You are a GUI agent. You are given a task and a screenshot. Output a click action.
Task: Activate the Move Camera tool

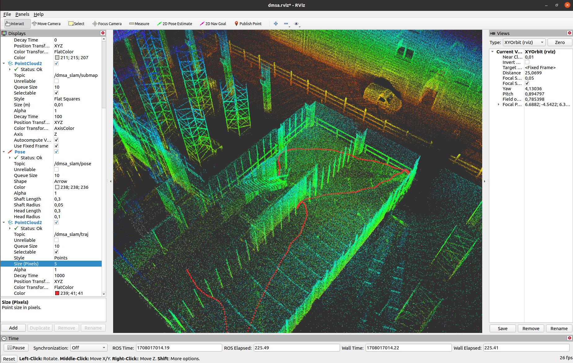(46, 24)
